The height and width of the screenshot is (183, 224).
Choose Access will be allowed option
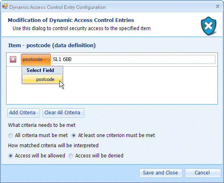[37, 156]
